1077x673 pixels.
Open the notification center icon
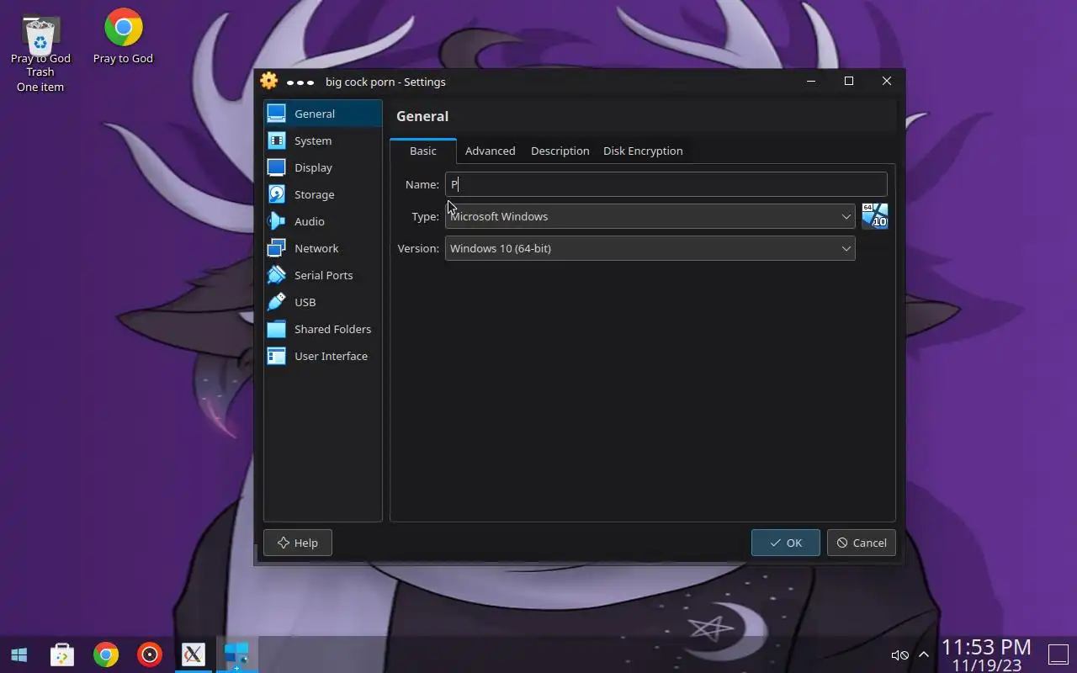click(1058, 654)
